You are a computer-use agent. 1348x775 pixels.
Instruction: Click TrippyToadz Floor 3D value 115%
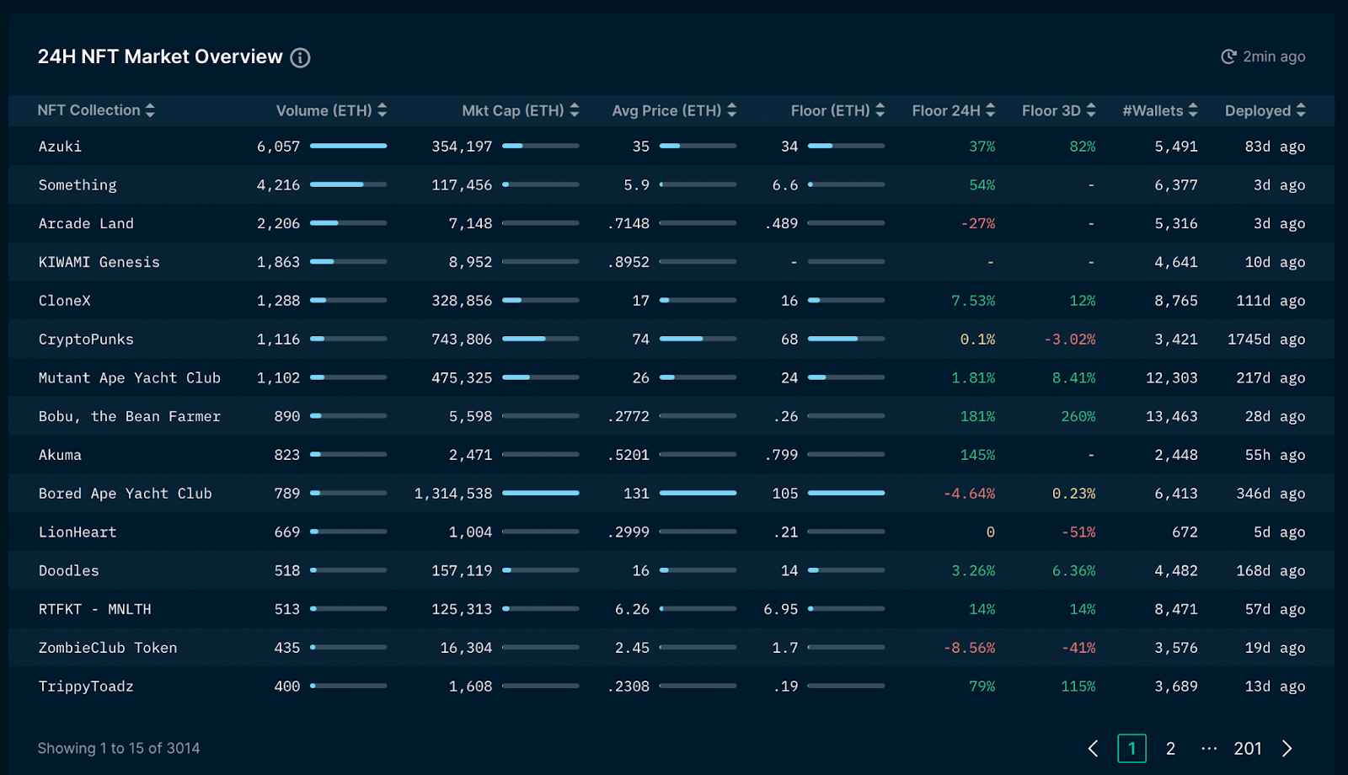(1078, 687)
